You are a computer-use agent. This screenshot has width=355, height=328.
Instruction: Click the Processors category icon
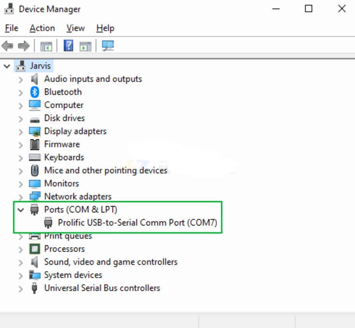[x=34, y=249]
